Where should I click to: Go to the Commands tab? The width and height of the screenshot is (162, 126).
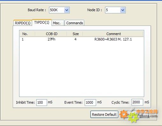[x=74, y=23]
